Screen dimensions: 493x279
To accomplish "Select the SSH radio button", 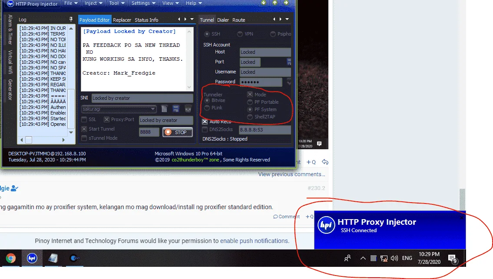I will point(207,33).
